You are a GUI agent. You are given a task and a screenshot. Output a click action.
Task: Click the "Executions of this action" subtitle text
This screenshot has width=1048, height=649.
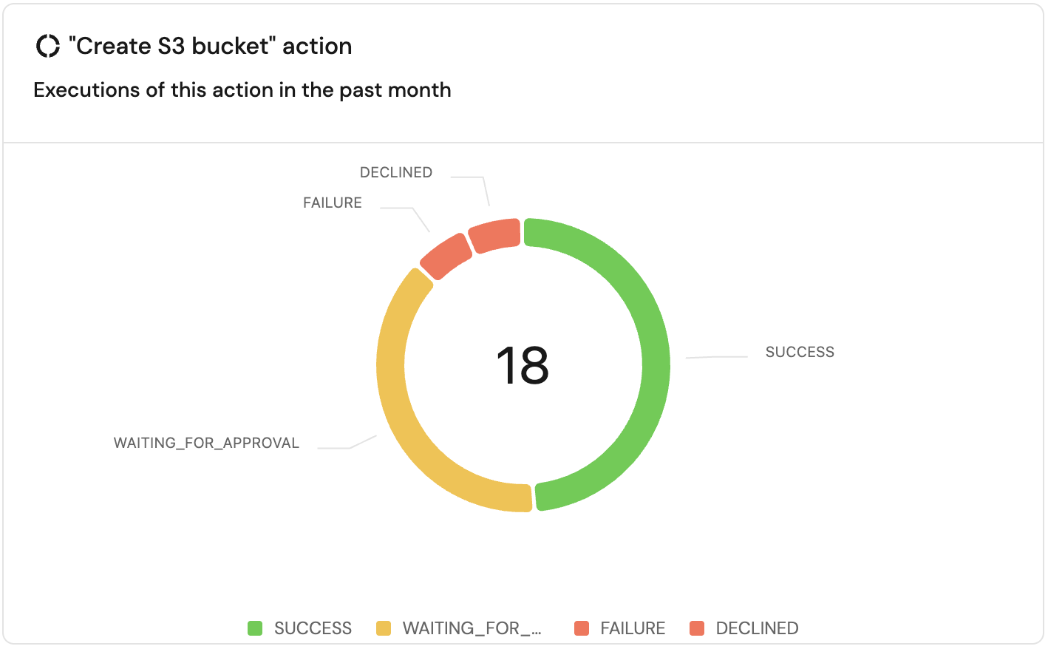click(x=242, y=90)
